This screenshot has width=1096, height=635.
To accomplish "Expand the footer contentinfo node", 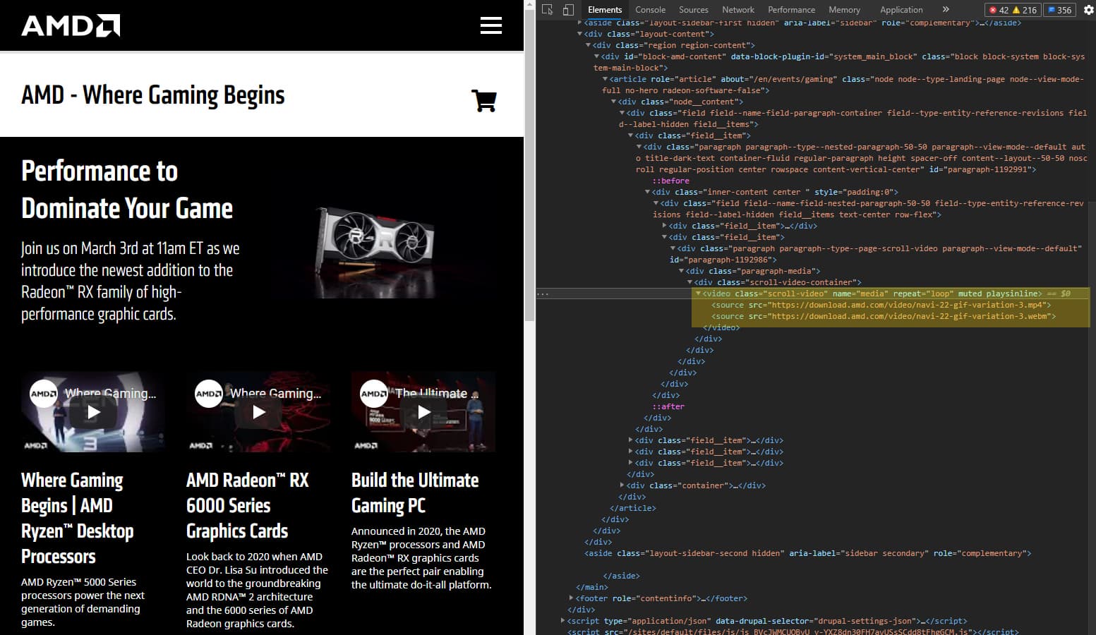I will 571,598.
